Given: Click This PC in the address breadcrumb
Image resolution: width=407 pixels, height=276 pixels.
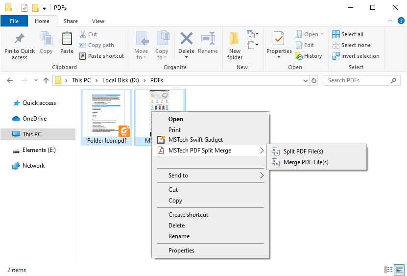Looking at the screenshot, I should tap(81, 80).
